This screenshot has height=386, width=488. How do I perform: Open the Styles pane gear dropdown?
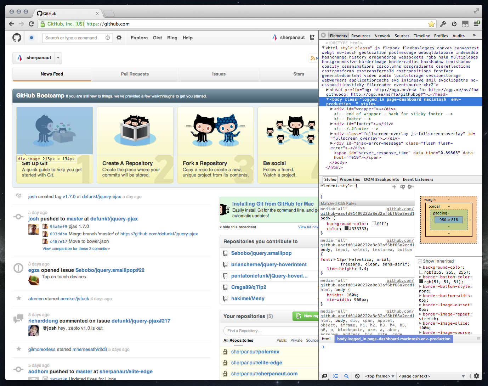[x=410, y=187]
